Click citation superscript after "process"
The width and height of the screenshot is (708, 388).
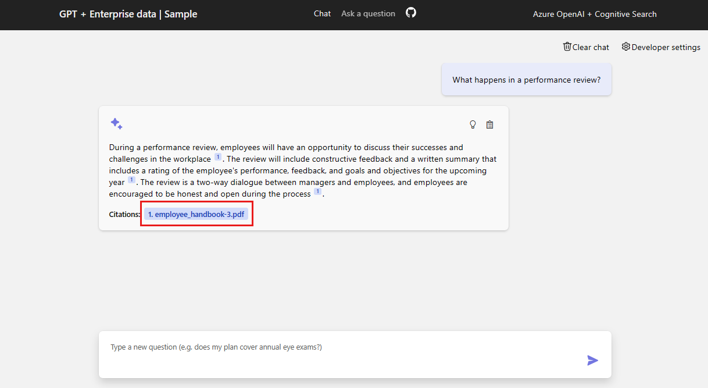tap(318, 192)
